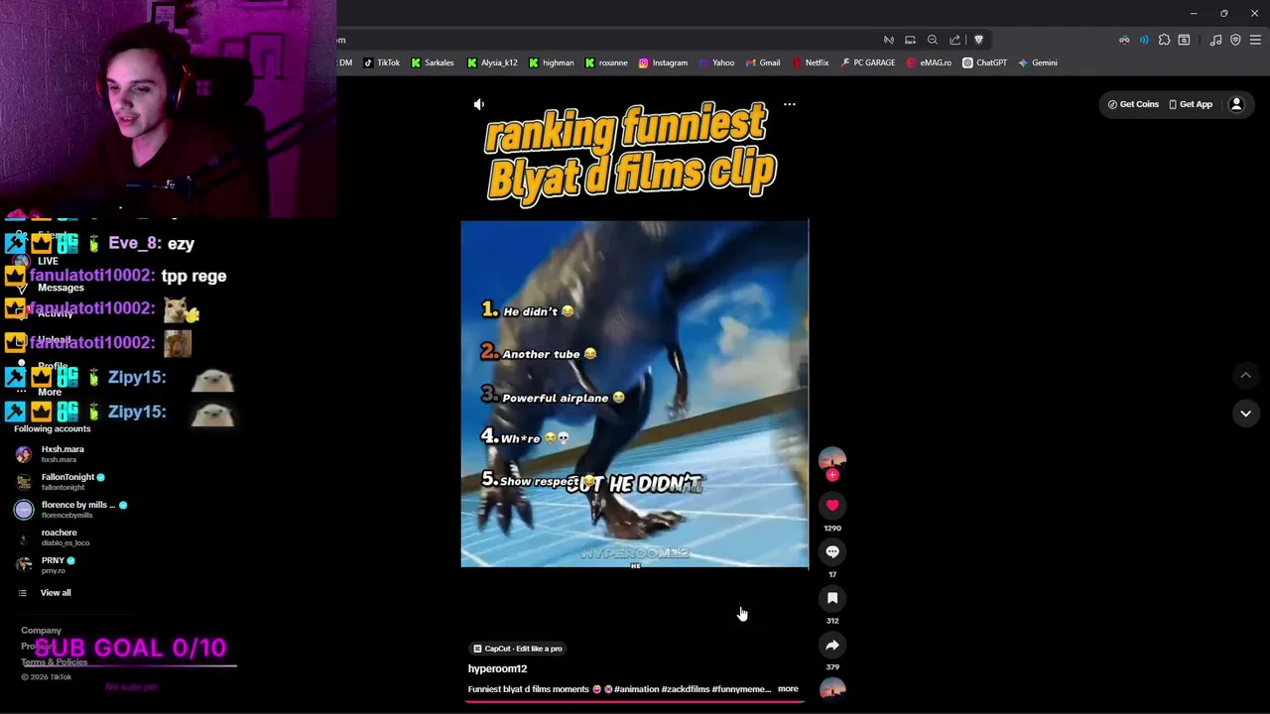Image resolution: width=1270 pixels, height=714 pixels.
Task: Expand description with the more link
Action: (x=788, y=688)
